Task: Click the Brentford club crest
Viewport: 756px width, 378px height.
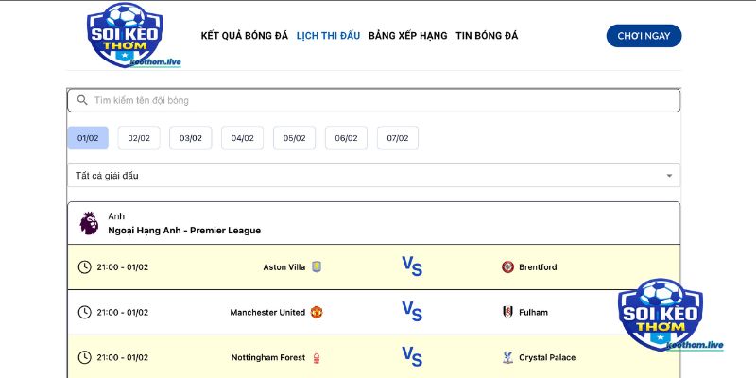Action: 508,267
